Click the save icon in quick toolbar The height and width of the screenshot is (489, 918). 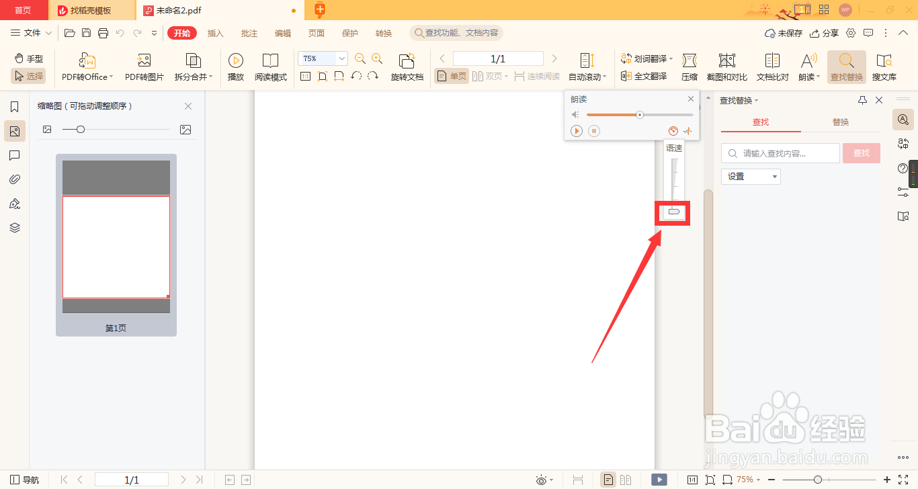pos(86,33)
